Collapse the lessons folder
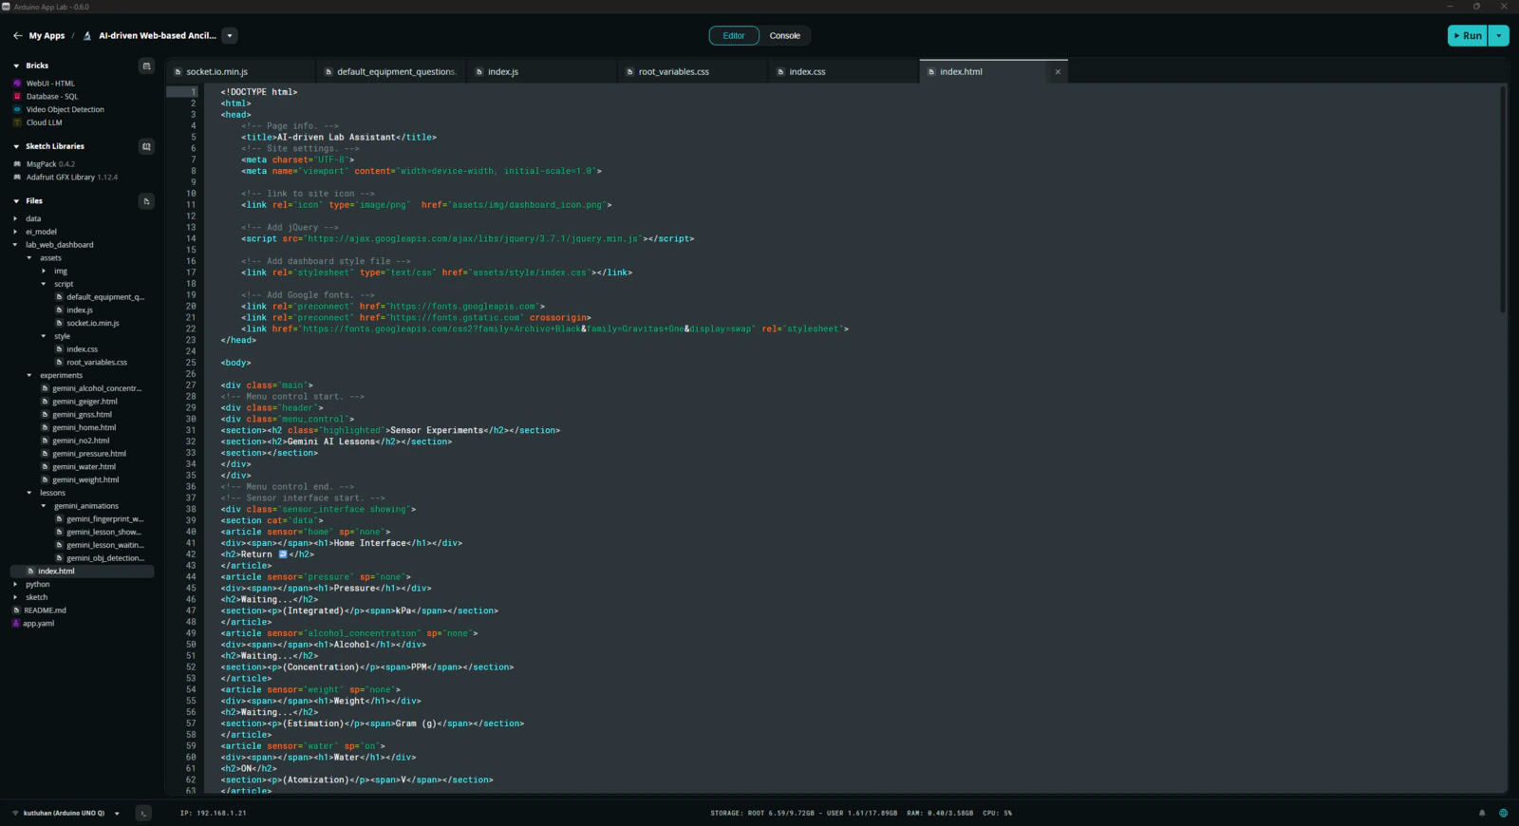The height and width of the screenshot is (826, 1519). click(29, 493)
